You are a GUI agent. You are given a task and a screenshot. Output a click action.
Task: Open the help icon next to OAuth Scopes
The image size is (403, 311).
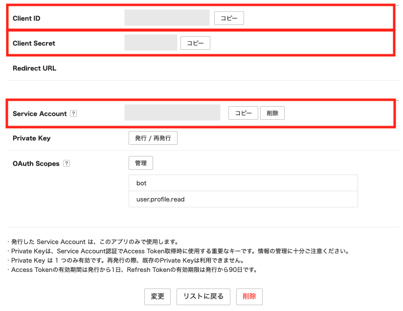pyautogui.click(x=67, y=163)
